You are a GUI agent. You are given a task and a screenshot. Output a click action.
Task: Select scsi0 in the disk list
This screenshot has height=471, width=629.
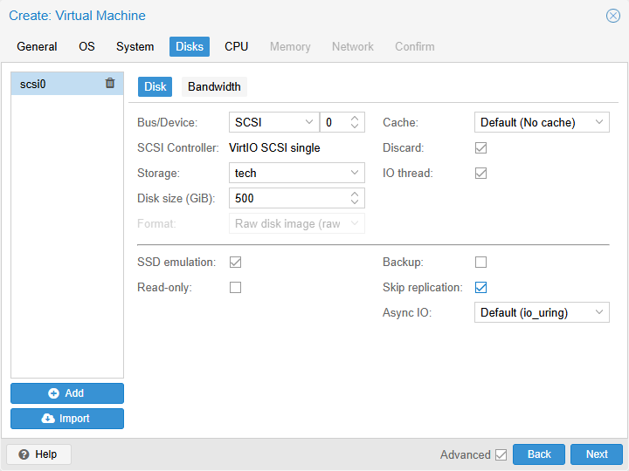pyautogui.click(x=52, y=84)
